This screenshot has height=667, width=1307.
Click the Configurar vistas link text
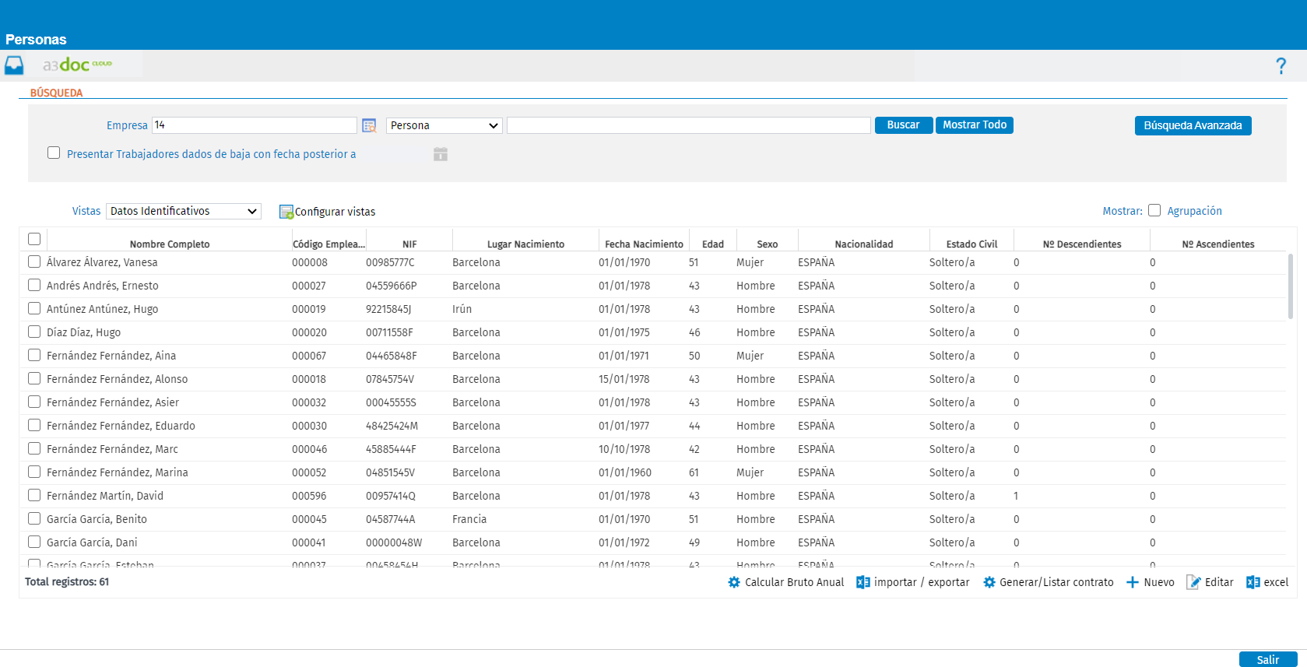[x=335, y=212]
